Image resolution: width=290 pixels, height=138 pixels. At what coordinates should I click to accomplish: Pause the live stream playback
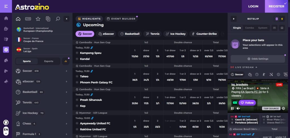(x=233, y=108)
